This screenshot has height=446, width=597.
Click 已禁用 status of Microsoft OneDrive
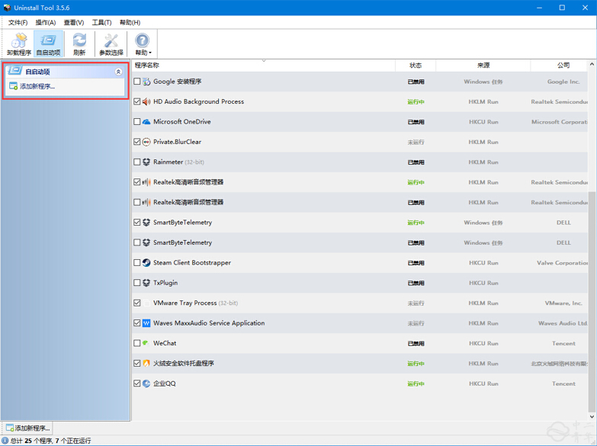pyautogui.click(x=416, y=122)
